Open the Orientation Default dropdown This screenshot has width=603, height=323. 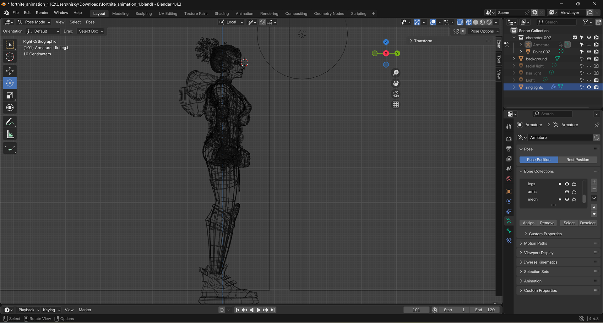pyautogui.click(x=43, y=31)
